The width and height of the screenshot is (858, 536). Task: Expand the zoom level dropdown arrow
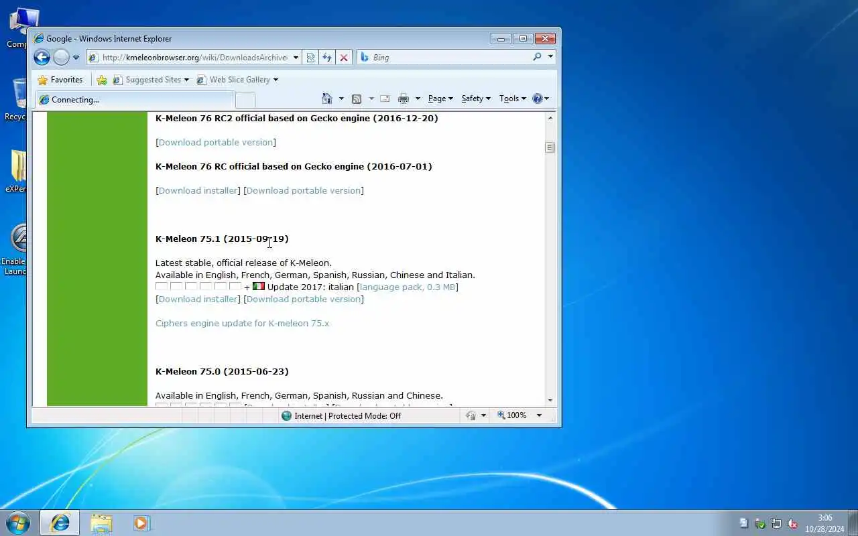[539, 415]
